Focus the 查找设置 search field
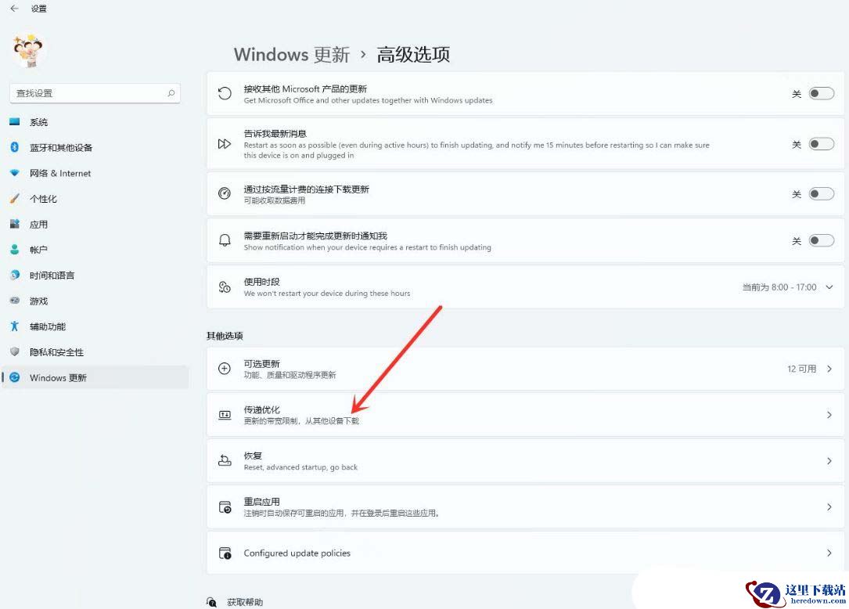This screenshot has width=849, height=609. (x=95, y=93)
